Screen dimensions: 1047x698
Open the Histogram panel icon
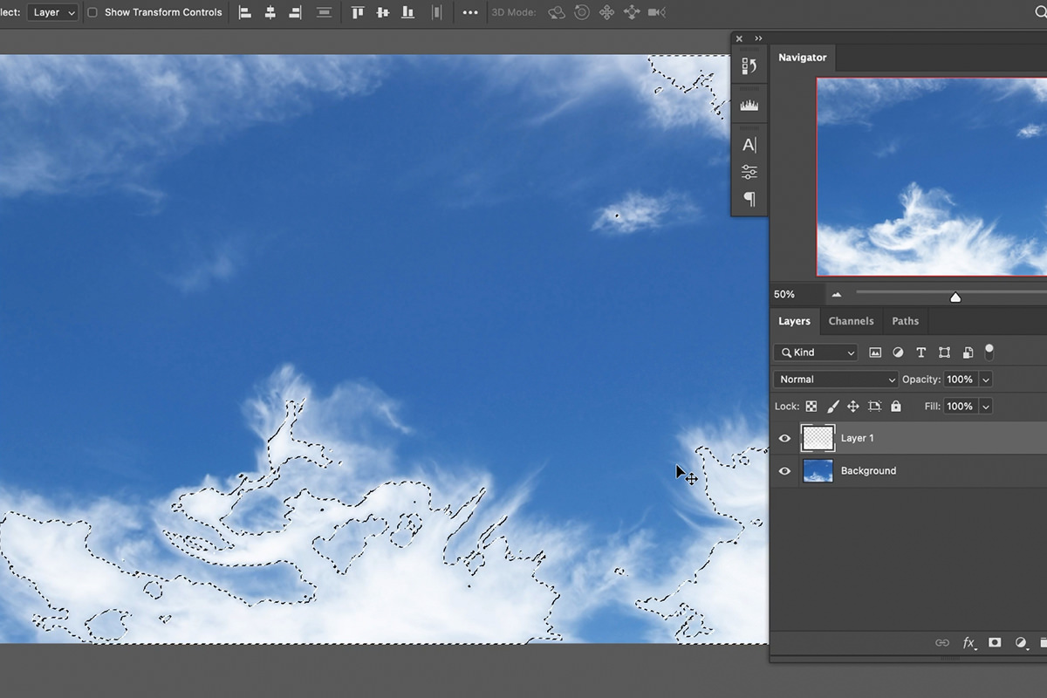[749, 104]
